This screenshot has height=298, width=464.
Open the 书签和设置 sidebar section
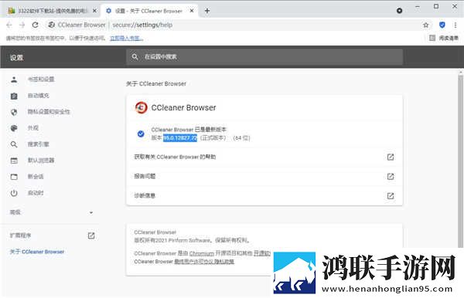click(41, 80)
